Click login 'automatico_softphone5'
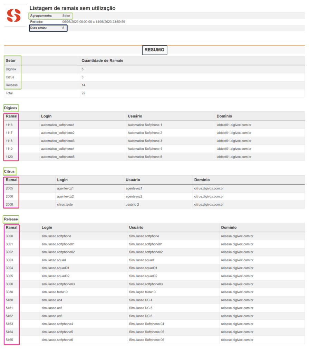Screen dimensions: 309x354 coord(58,157)
